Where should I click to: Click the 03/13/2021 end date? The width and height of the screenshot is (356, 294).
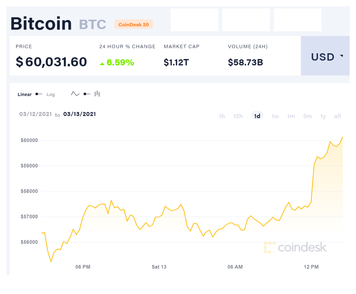pos(79,114)
